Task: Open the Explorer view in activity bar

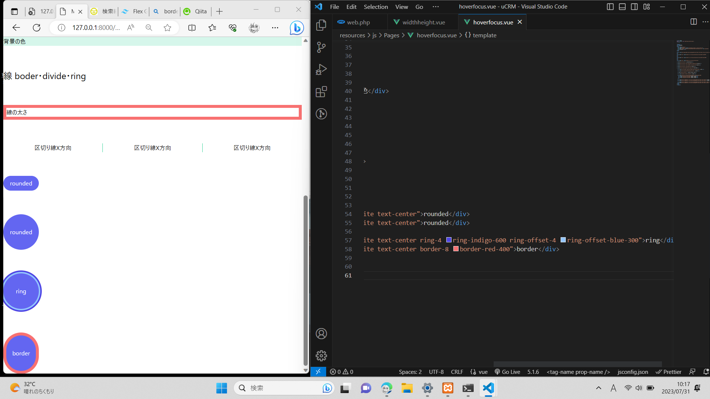Action: pyautogui.click(x=321, y=25)
